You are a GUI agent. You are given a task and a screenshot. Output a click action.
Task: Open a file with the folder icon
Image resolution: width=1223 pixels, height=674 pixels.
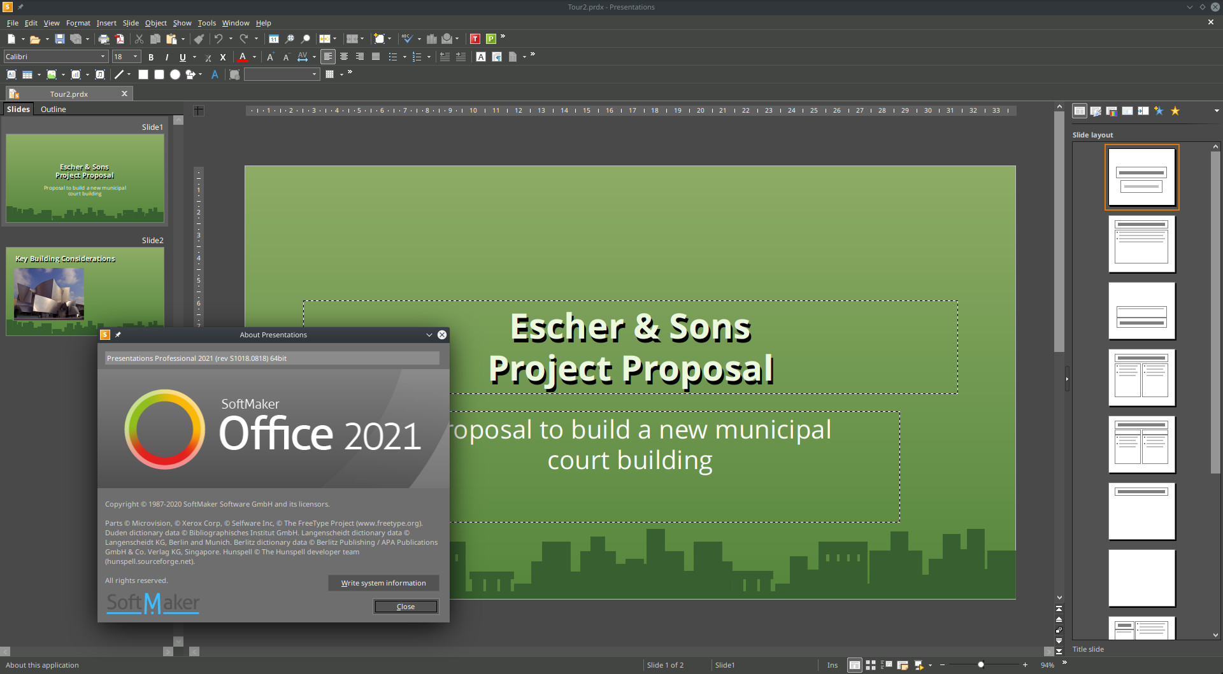click(x=35, y=39)
